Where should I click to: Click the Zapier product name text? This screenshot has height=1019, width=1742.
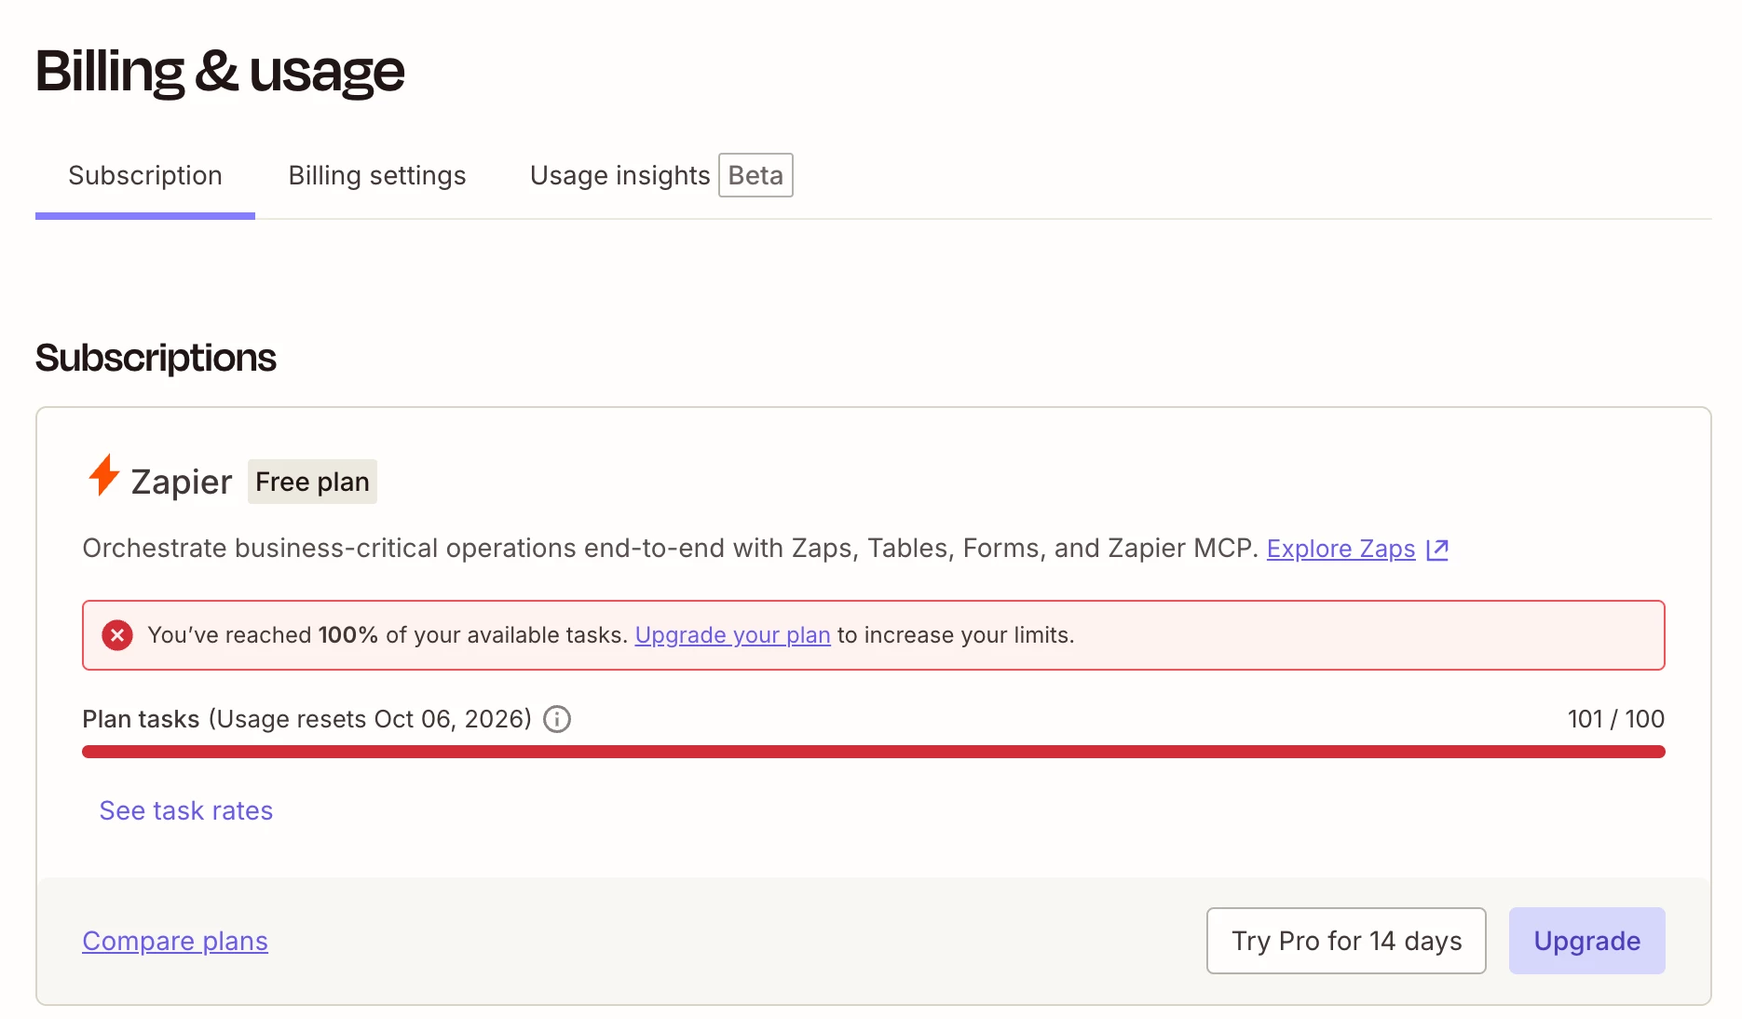[x=182, y=482]
